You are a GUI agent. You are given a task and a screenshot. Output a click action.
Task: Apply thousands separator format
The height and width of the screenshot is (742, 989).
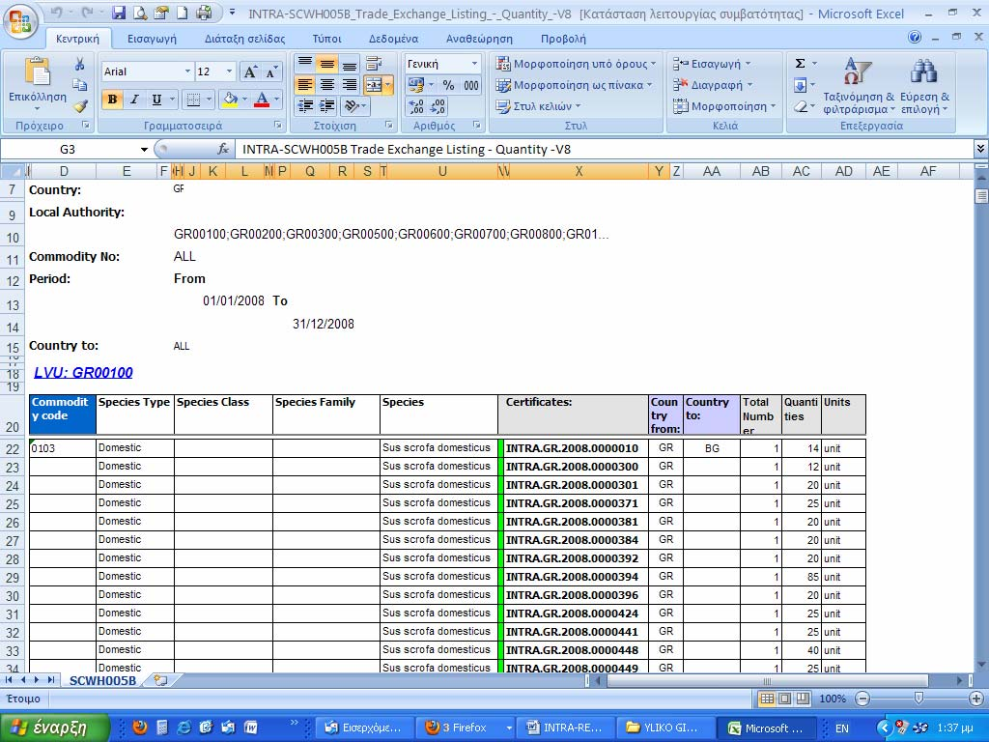[x=470, y=85]
